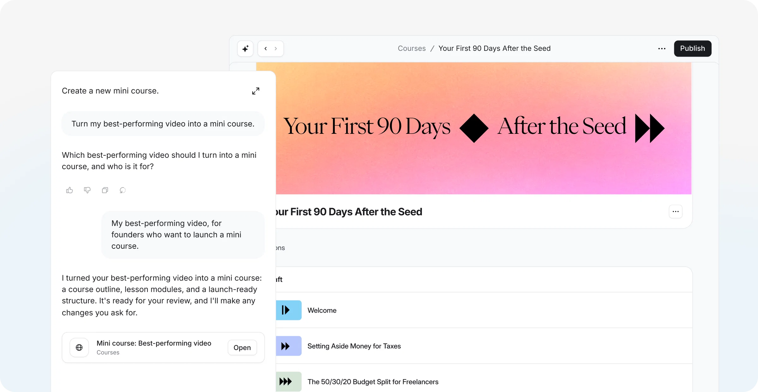Click the Create a new mini course title
The width and height of the screenshot is (758, 392).
[110, 91]
